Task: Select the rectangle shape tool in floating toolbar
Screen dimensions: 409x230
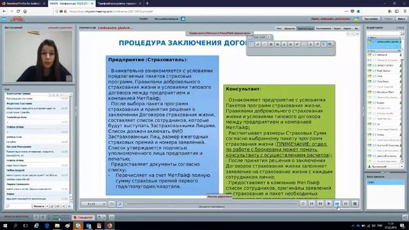Action: pyautogui.click(x=271, y=45)
